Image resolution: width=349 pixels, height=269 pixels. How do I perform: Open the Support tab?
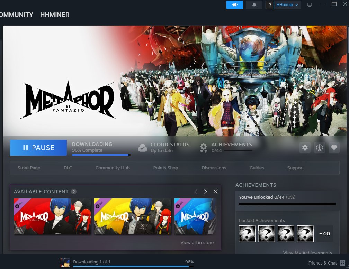coord(295,168)
